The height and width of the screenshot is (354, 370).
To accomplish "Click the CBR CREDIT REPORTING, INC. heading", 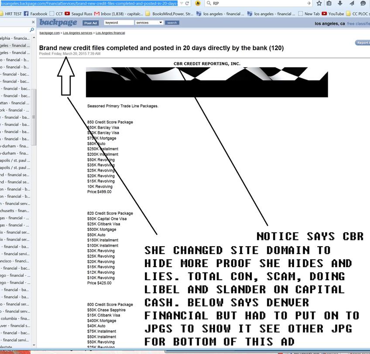I will 207,64.
